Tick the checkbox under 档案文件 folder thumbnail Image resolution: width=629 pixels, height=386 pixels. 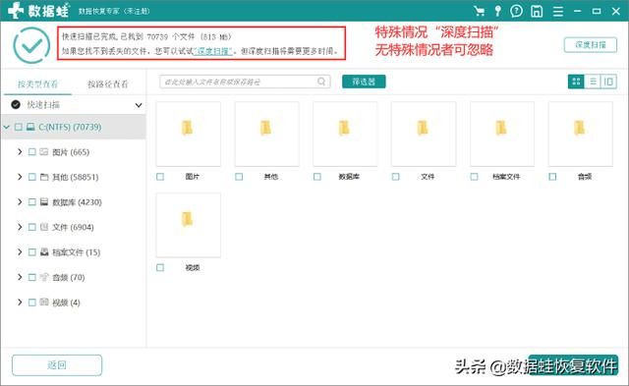pyautogui.click(x=474, y=177)
